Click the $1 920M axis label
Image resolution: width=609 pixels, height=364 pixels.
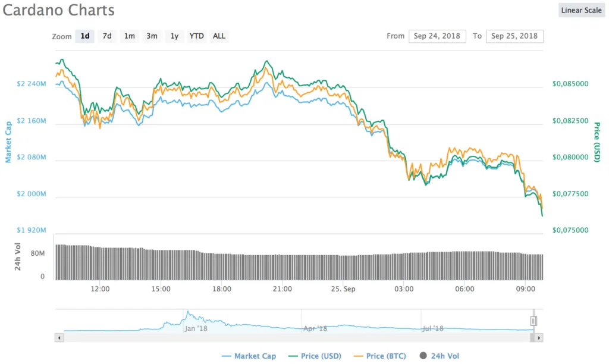[31, 230]
